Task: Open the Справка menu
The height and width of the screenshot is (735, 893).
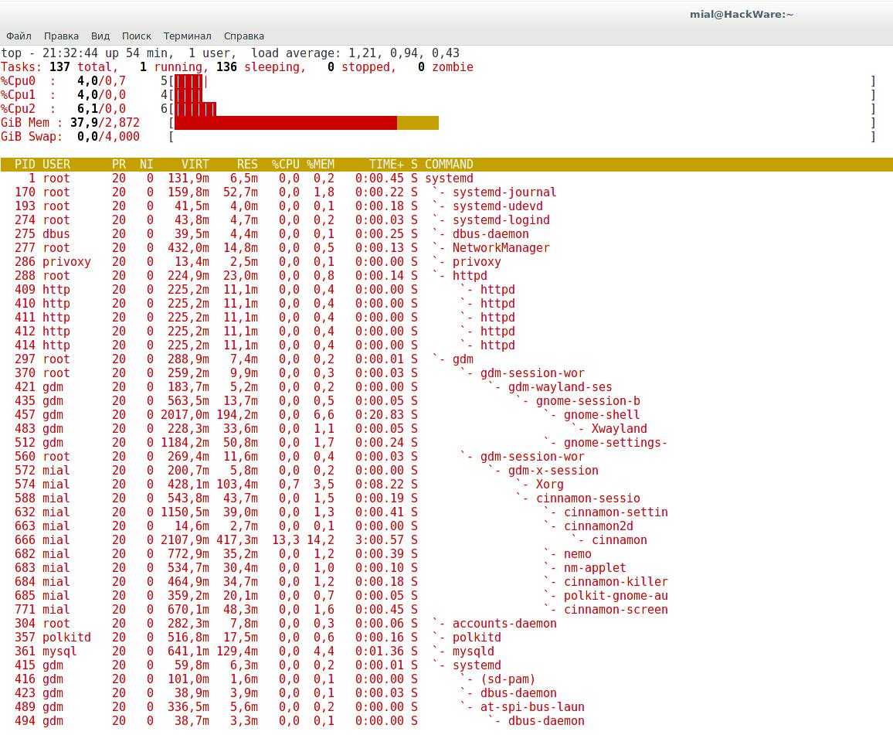Action: click(243, 36)
